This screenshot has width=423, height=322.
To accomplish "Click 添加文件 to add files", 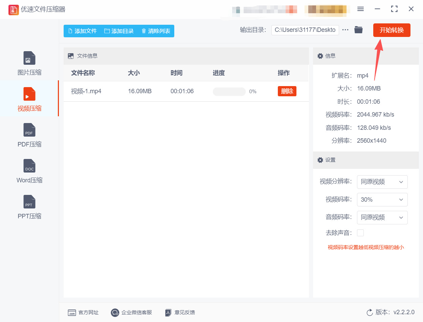I will point(82,31).
